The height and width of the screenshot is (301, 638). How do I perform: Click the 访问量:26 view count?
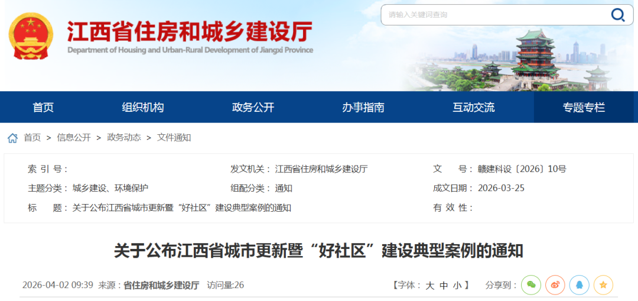coord(226,285)
